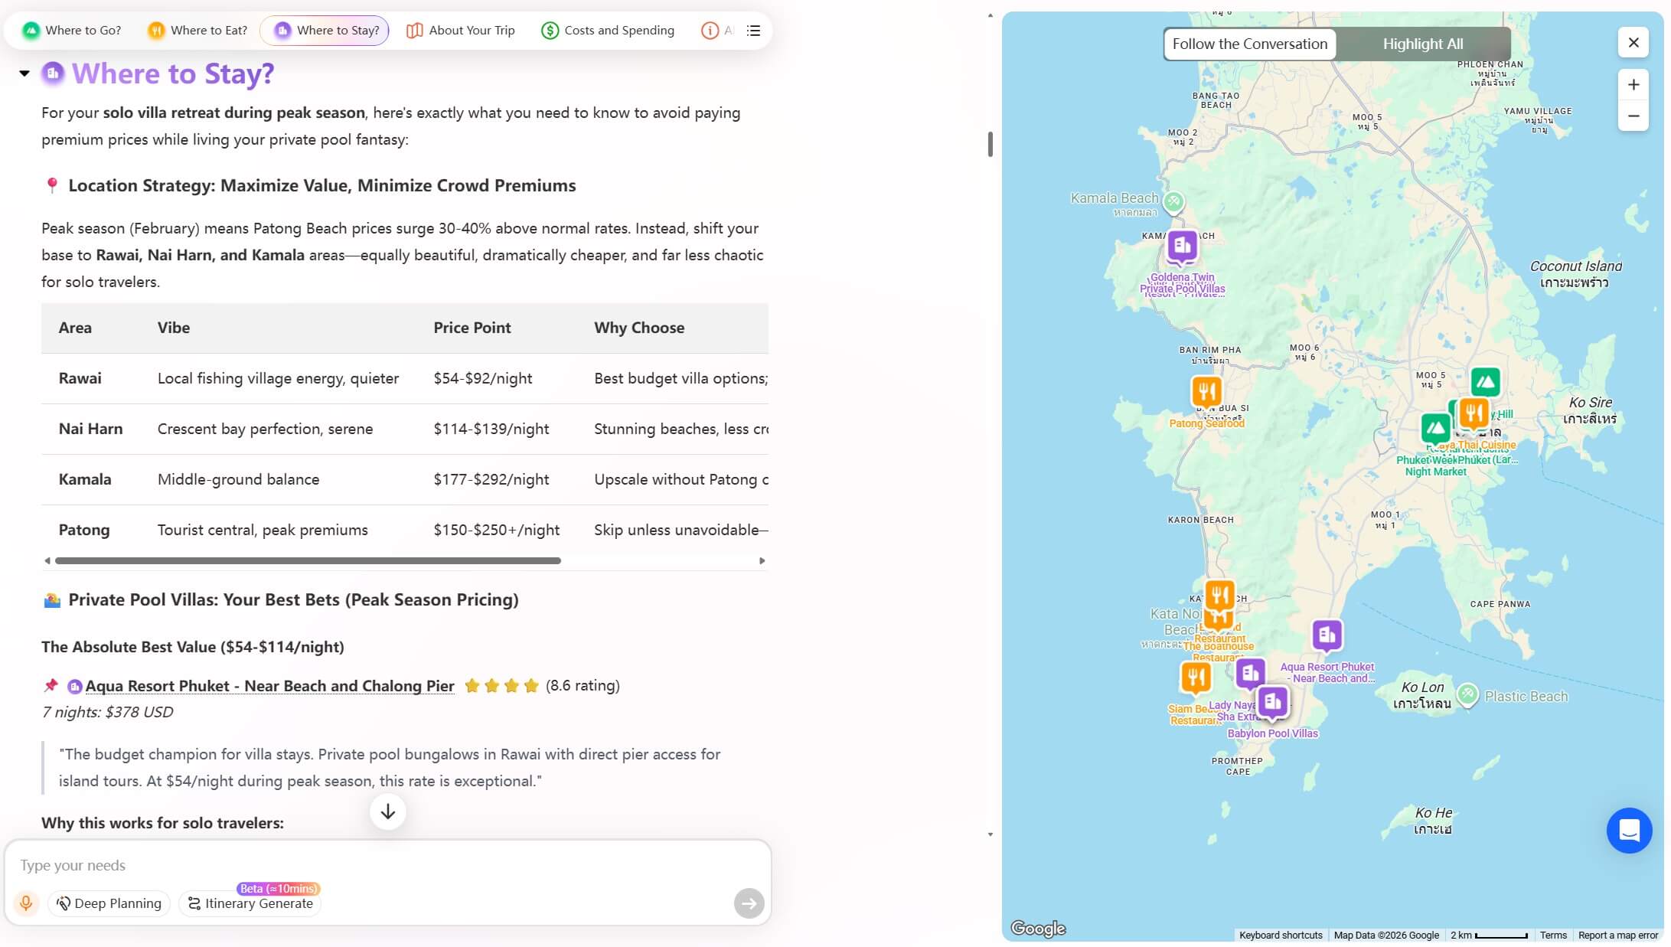
Task: Collapse the Where to Stay section
Action: coord(24,73)
